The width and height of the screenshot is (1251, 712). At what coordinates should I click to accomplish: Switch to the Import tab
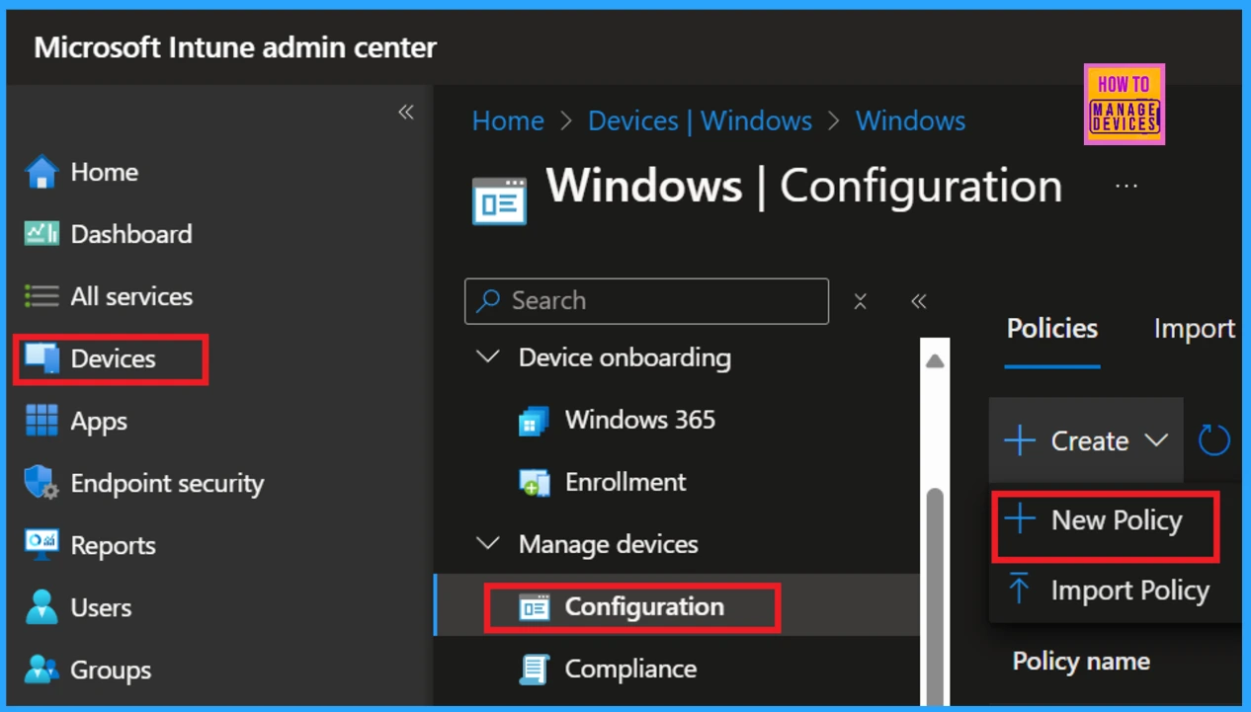pyautogui.click(x=1195, y=329)
